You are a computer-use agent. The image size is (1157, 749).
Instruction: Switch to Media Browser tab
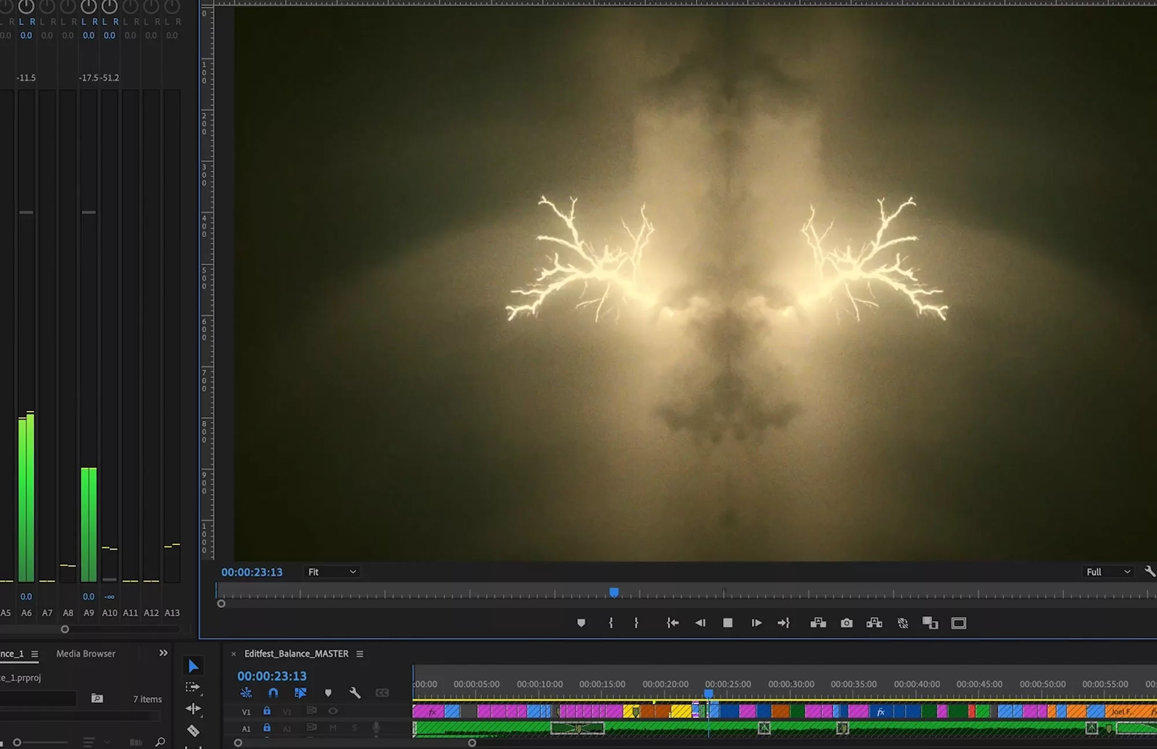[86, 654]
